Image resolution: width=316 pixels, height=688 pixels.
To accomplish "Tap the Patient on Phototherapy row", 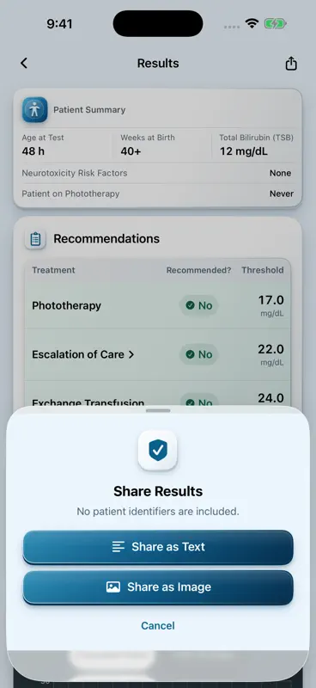I will (158, 193).
